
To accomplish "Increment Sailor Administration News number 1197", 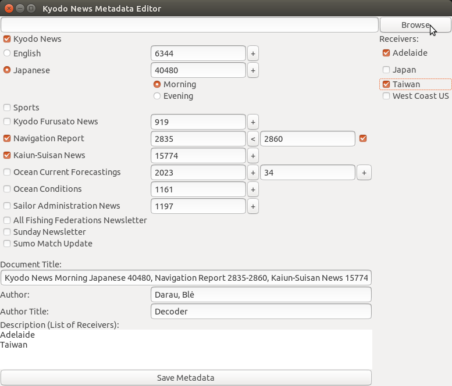I will pyautogui.click(x=253, y=206).
